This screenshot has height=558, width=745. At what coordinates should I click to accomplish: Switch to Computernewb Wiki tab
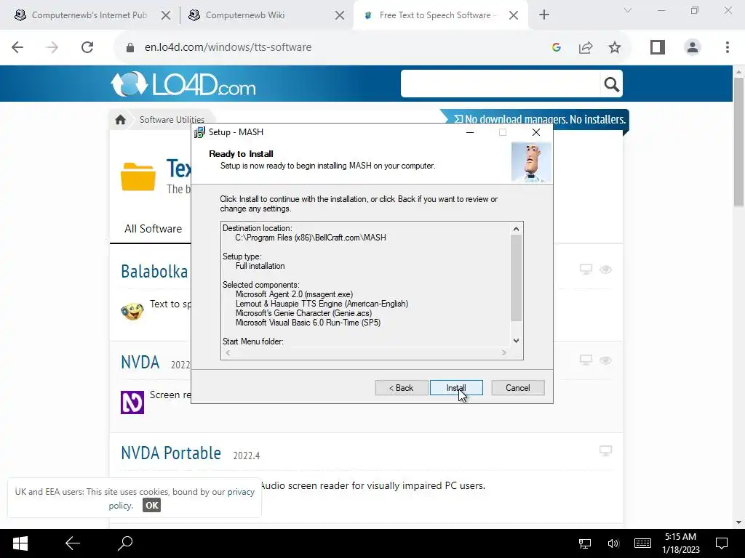(x=244, y=15)
